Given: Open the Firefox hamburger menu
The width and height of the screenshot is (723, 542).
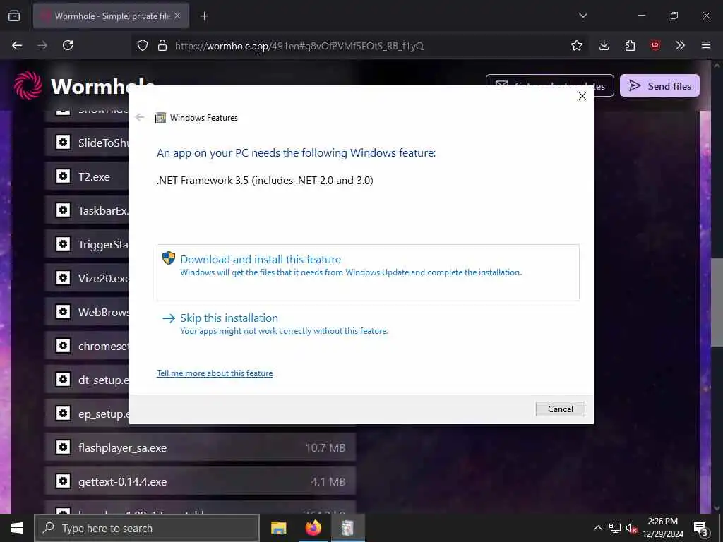Looking at the screenshot, I should coord(706,45).
